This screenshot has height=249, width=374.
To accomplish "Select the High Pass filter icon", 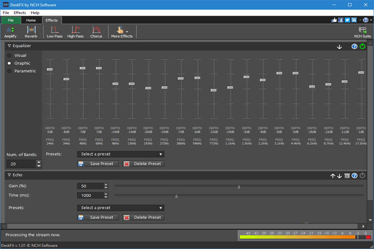I will coord(75,32).
